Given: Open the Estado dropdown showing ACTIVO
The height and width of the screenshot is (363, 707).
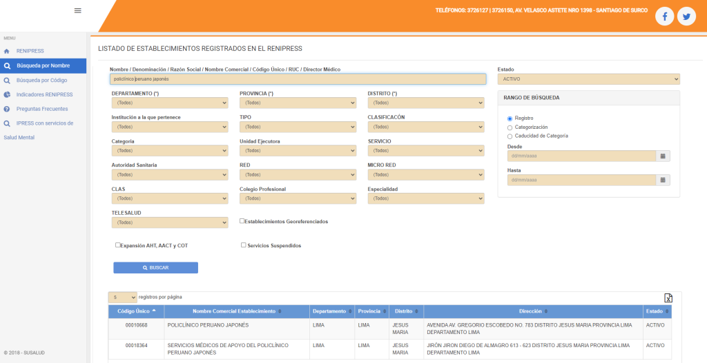Looking at the screenshot, I should click(x=588, y=79).
